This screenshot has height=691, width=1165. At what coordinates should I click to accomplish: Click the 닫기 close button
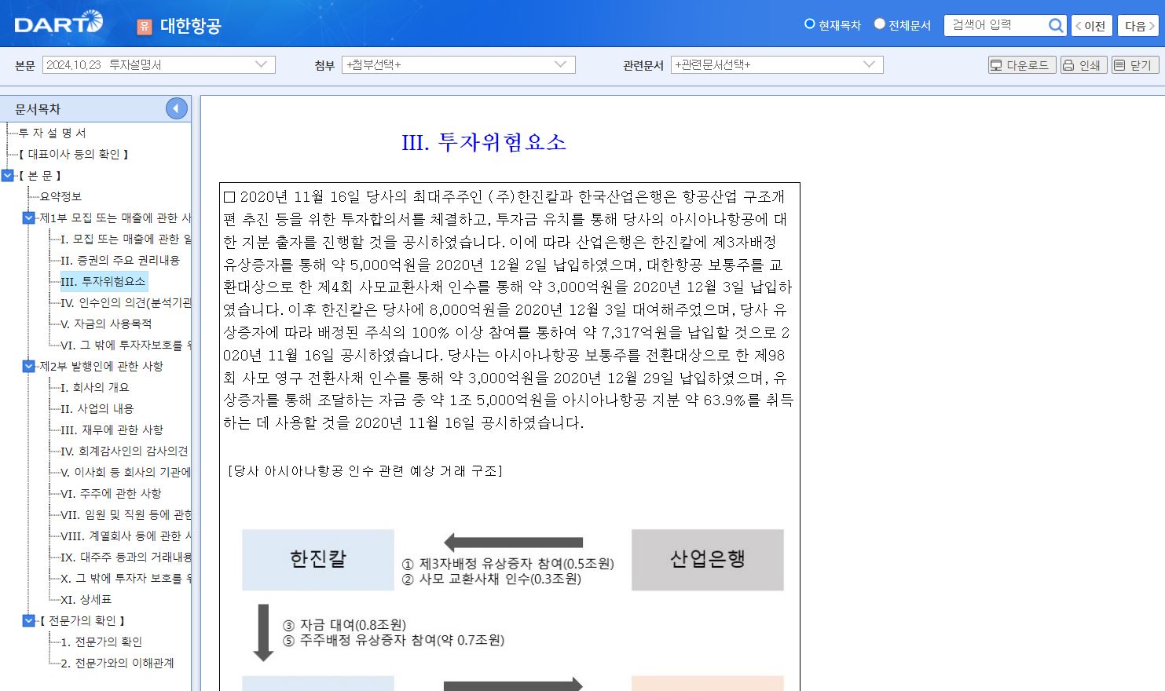click(x=1134, y=65)
